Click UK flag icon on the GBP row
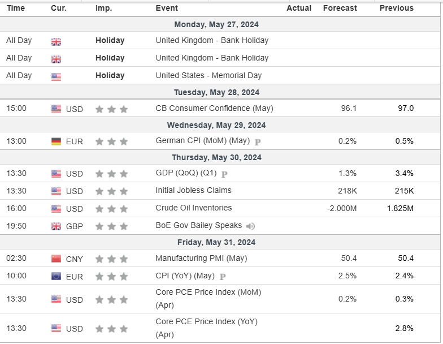This screenshot has height=344, width=443. 57,226
